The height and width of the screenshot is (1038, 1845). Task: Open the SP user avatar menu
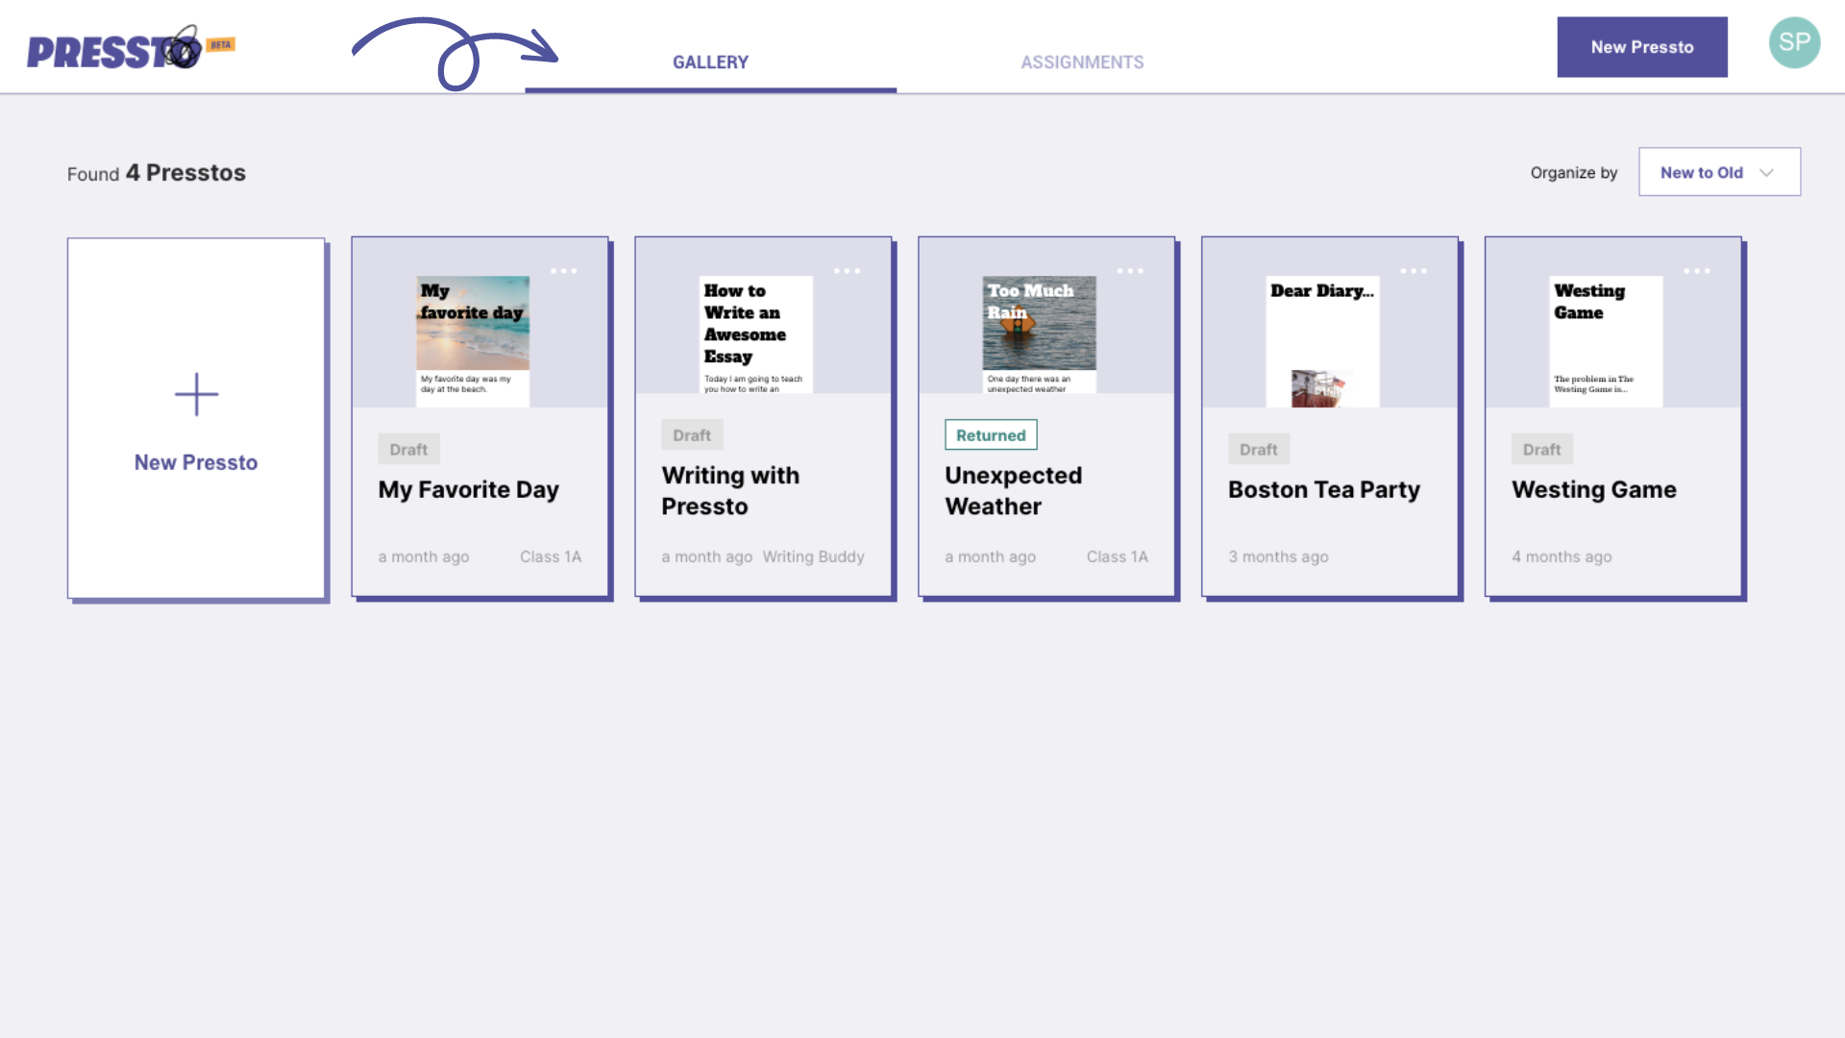(1794, 43)
